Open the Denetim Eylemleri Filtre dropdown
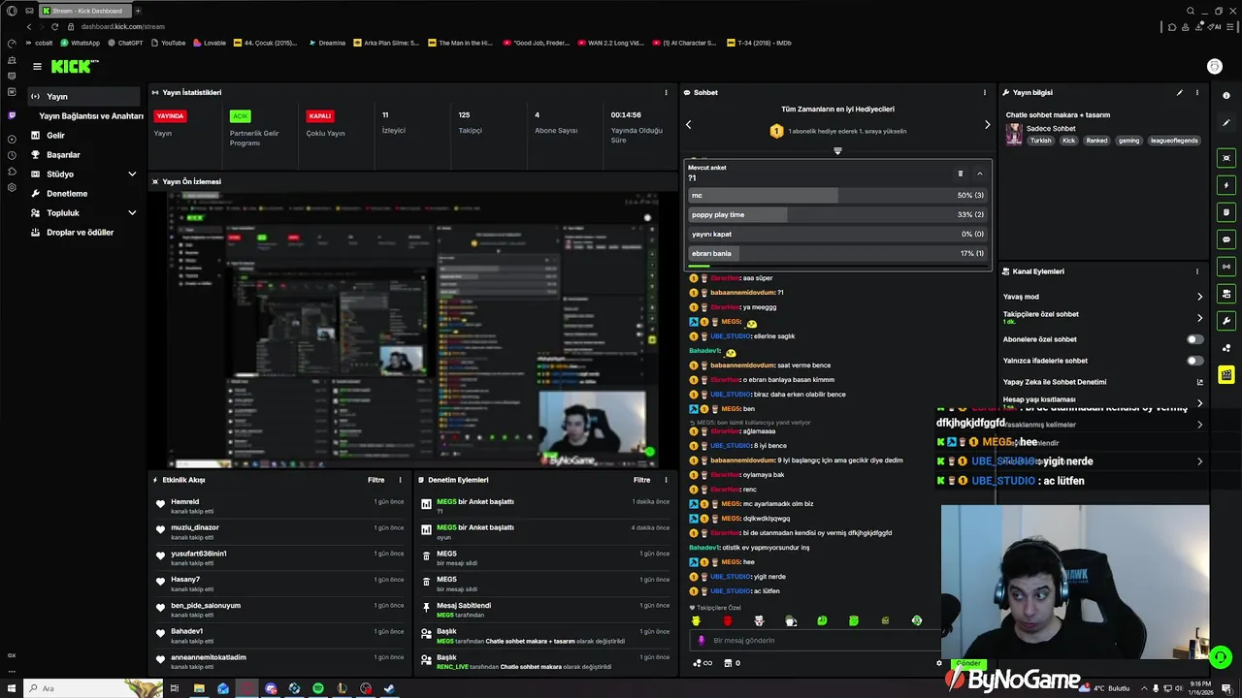The image size is (1242, 698). coord(641,480)
